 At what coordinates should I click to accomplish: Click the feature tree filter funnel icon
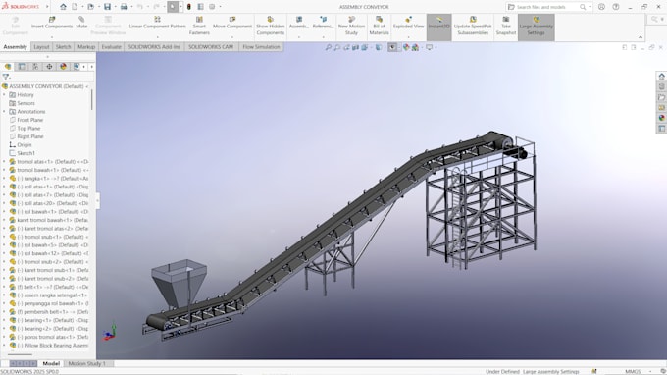(x=6, y=77)
